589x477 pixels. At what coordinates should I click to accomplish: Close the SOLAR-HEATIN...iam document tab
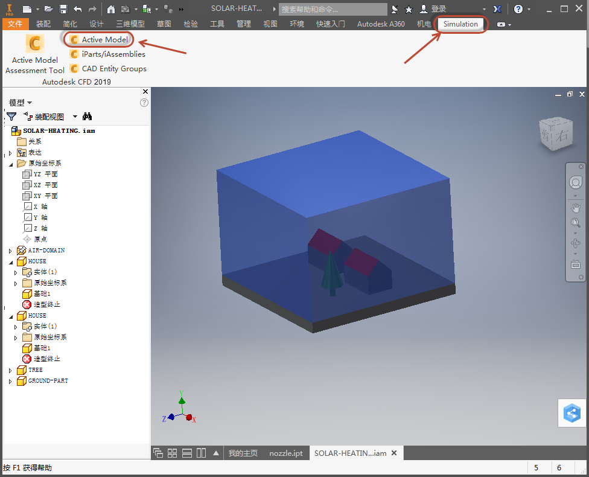[x=394, y=453]
